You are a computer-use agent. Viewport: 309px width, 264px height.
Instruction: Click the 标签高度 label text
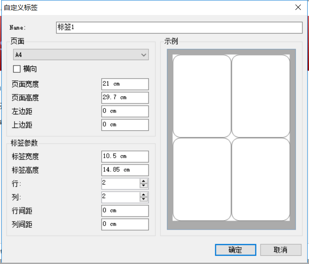[25, 170]
